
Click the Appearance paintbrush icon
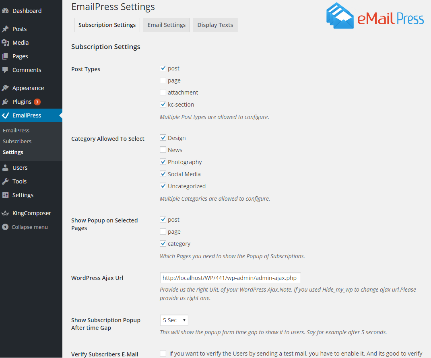[x=5, y=88]
